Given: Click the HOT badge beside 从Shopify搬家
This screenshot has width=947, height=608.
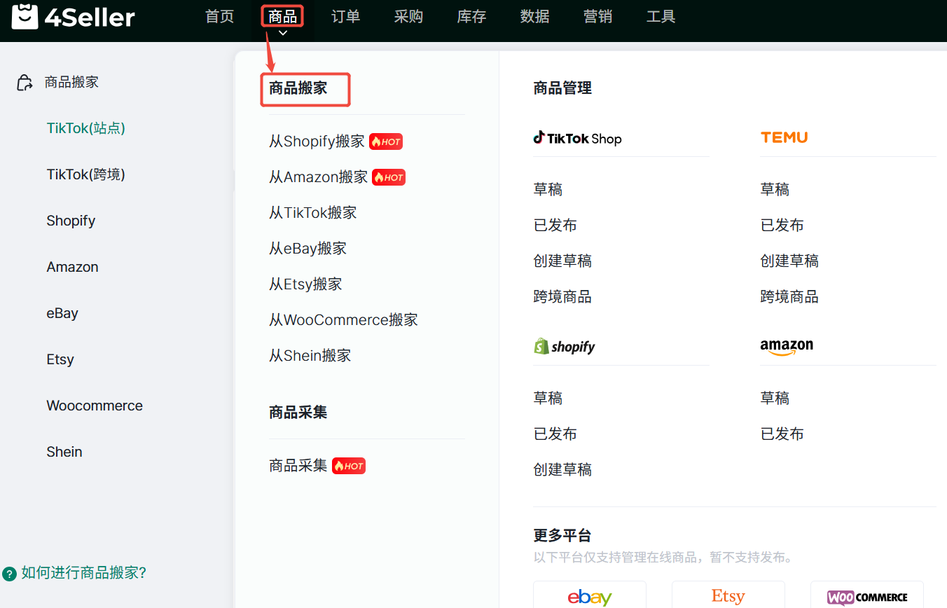Looking at the screenshot, I should tap(386, 141).
